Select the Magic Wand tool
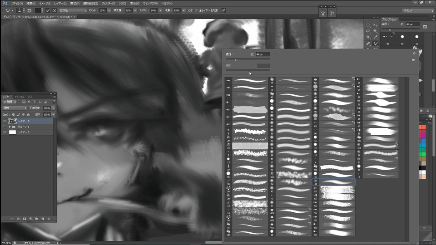436x245 pixels. 376,31
